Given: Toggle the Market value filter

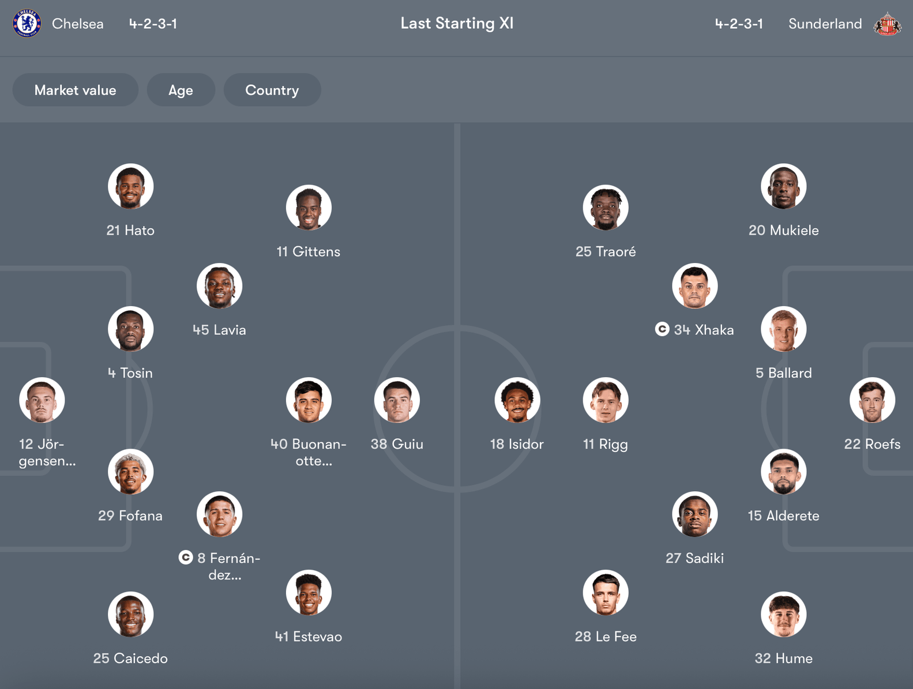Looking at the screenshot, I should click(75, 90).
